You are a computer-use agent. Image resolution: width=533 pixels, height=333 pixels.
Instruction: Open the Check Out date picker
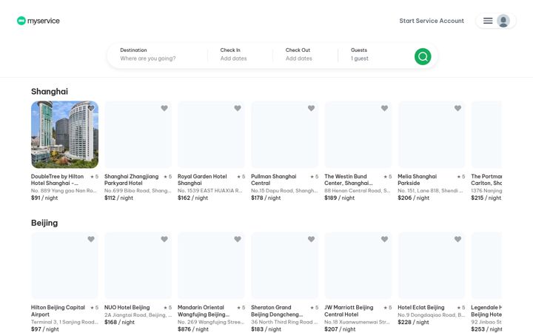pos(305,54)
